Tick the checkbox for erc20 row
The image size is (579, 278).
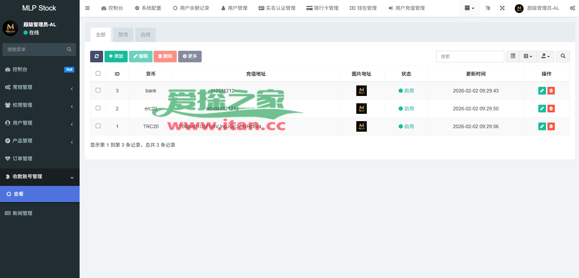tap(98, 108)
